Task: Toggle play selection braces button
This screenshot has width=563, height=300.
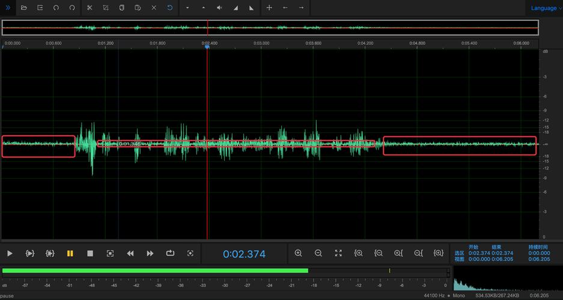Action: tap(30, 253)
